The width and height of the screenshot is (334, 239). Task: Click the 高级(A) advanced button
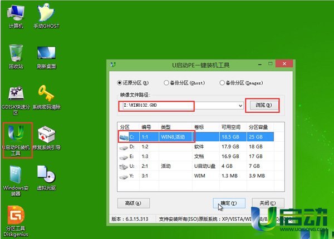[x=134, y=203]
